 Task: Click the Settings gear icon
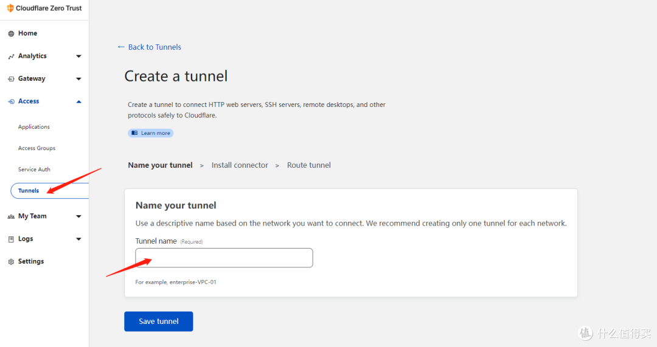click(x=11, y=262)
